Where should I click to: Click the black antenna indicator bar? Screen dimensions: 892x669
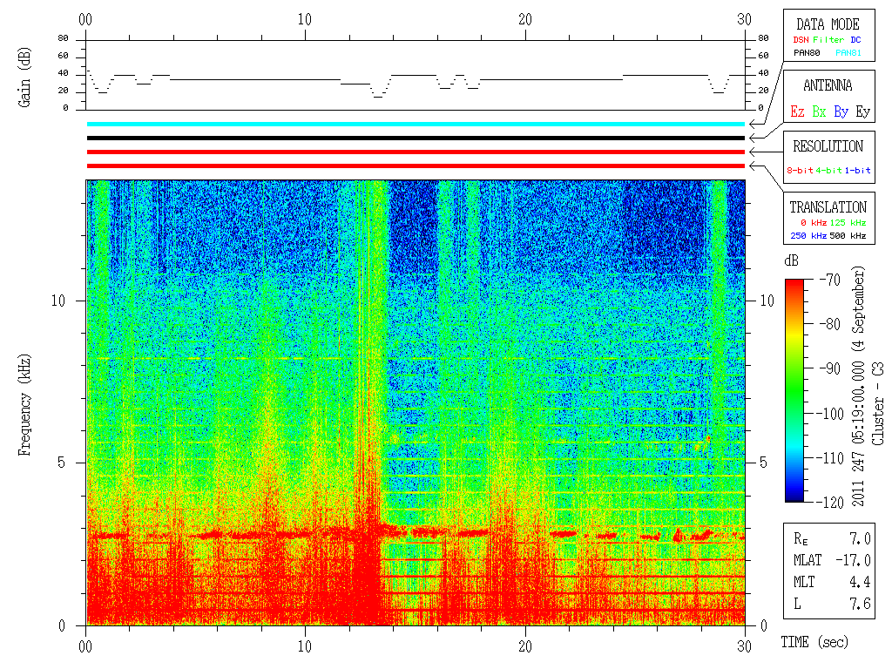point(416,138)
